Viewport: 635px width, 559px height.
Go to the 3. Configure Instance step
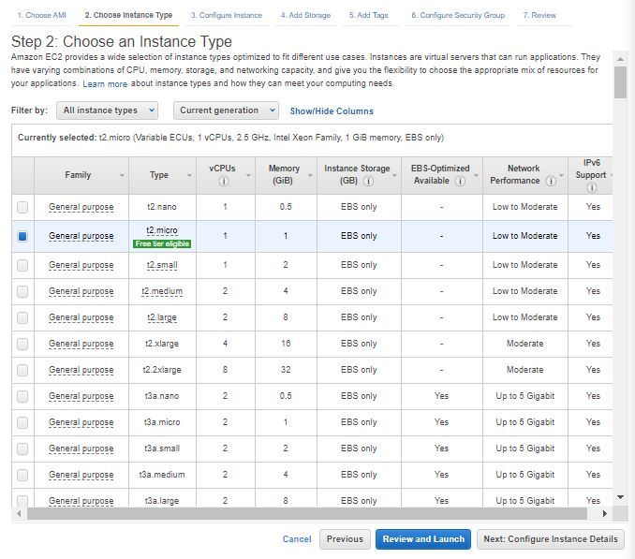pos(227,15)
